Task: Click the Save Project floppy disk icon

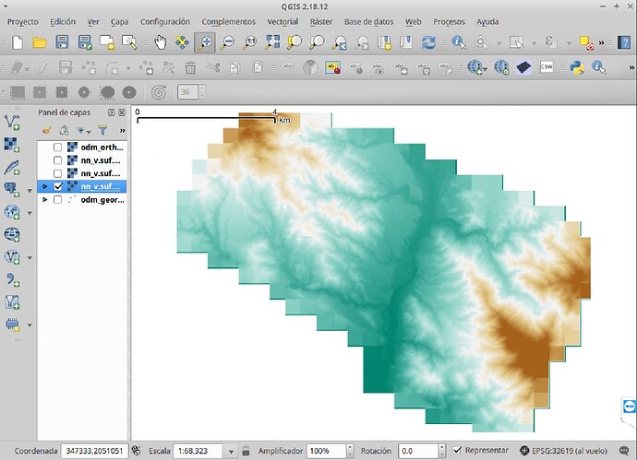Action: click(62, 42)
